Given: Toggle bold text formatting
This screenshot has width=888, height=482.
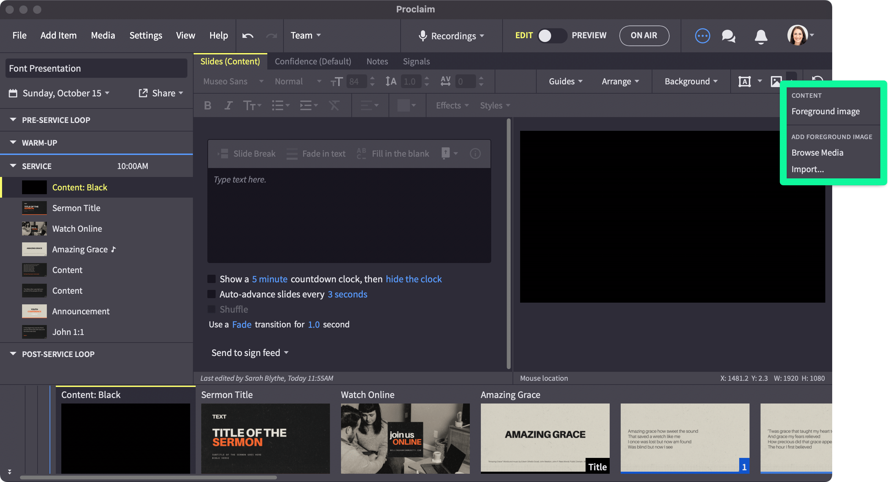Looking at the screenshot, I should click(x=207, y=105).
